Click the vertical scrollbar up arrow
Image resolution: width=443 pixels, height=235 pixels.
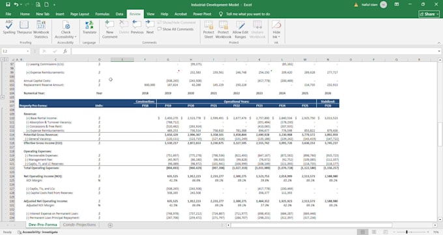440,60
